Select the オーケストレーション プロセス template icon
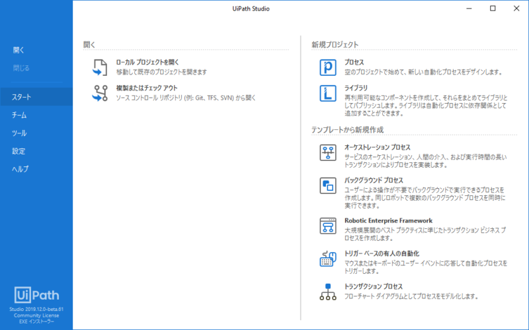 tap(328, 152)
